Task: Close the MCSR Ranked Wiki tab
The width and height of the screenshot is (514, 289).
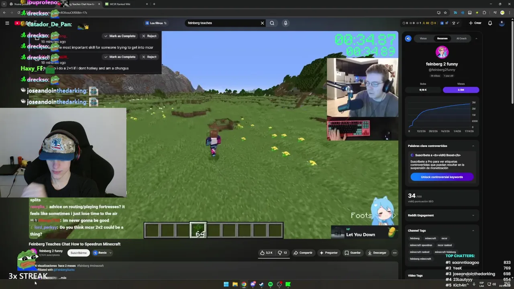Action: 147,4
